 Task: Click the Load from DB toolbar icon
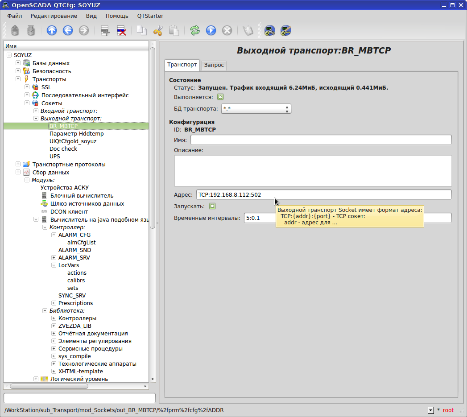click(x=15, y=30)
